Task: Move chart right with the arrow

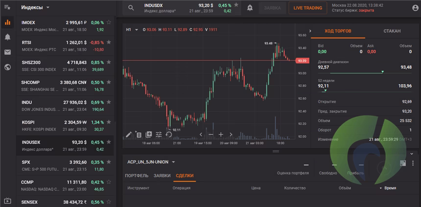Action: click(x=231, y=134)
